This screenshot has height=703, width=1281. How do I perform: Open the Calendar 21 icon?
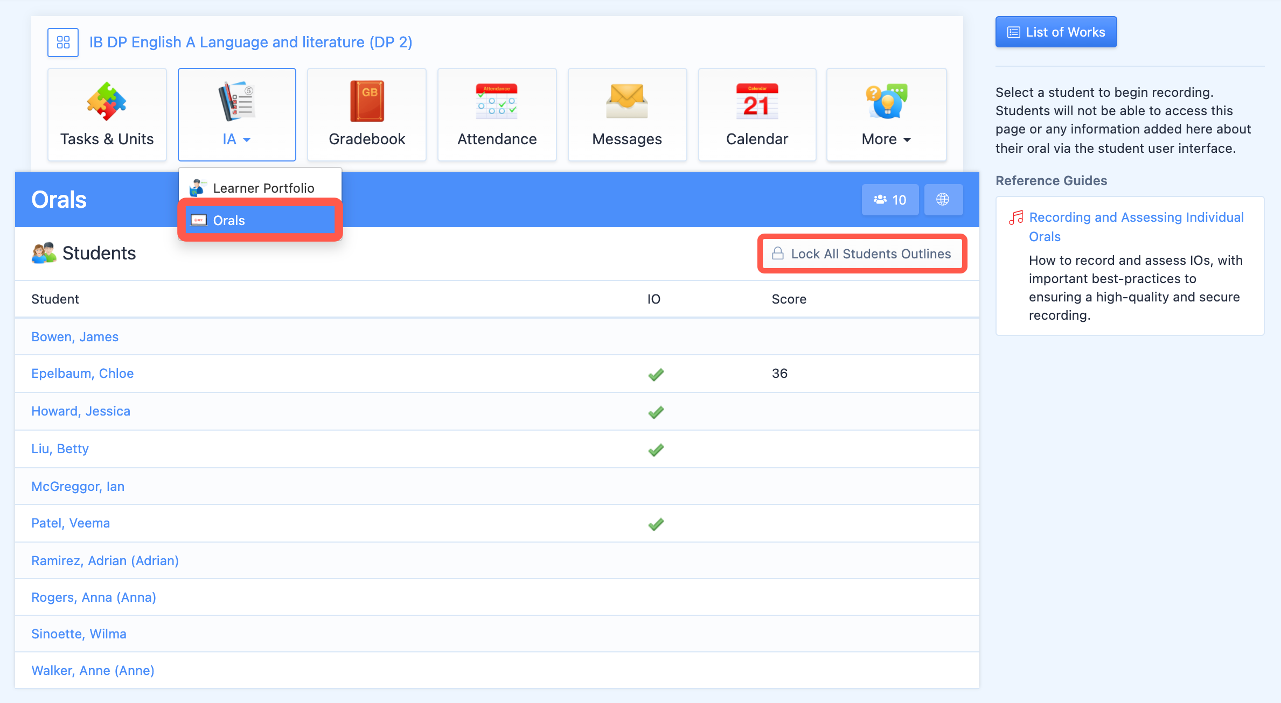coord(757,102)
